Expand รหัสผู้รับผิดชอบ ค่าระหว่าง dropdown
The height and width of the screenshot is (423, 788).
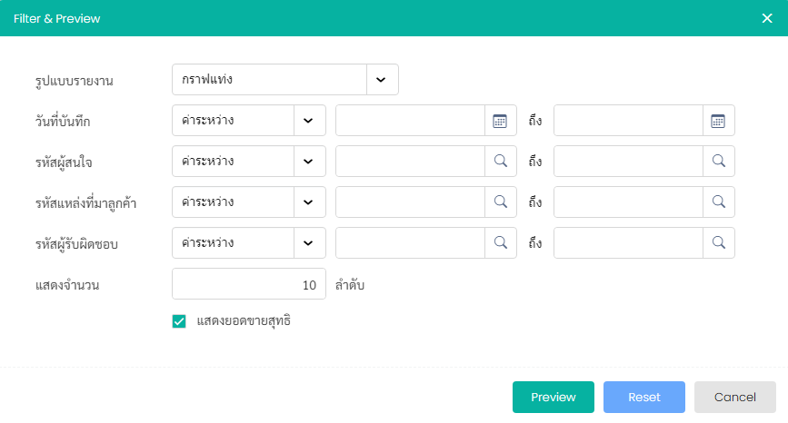tap(249, 243)
